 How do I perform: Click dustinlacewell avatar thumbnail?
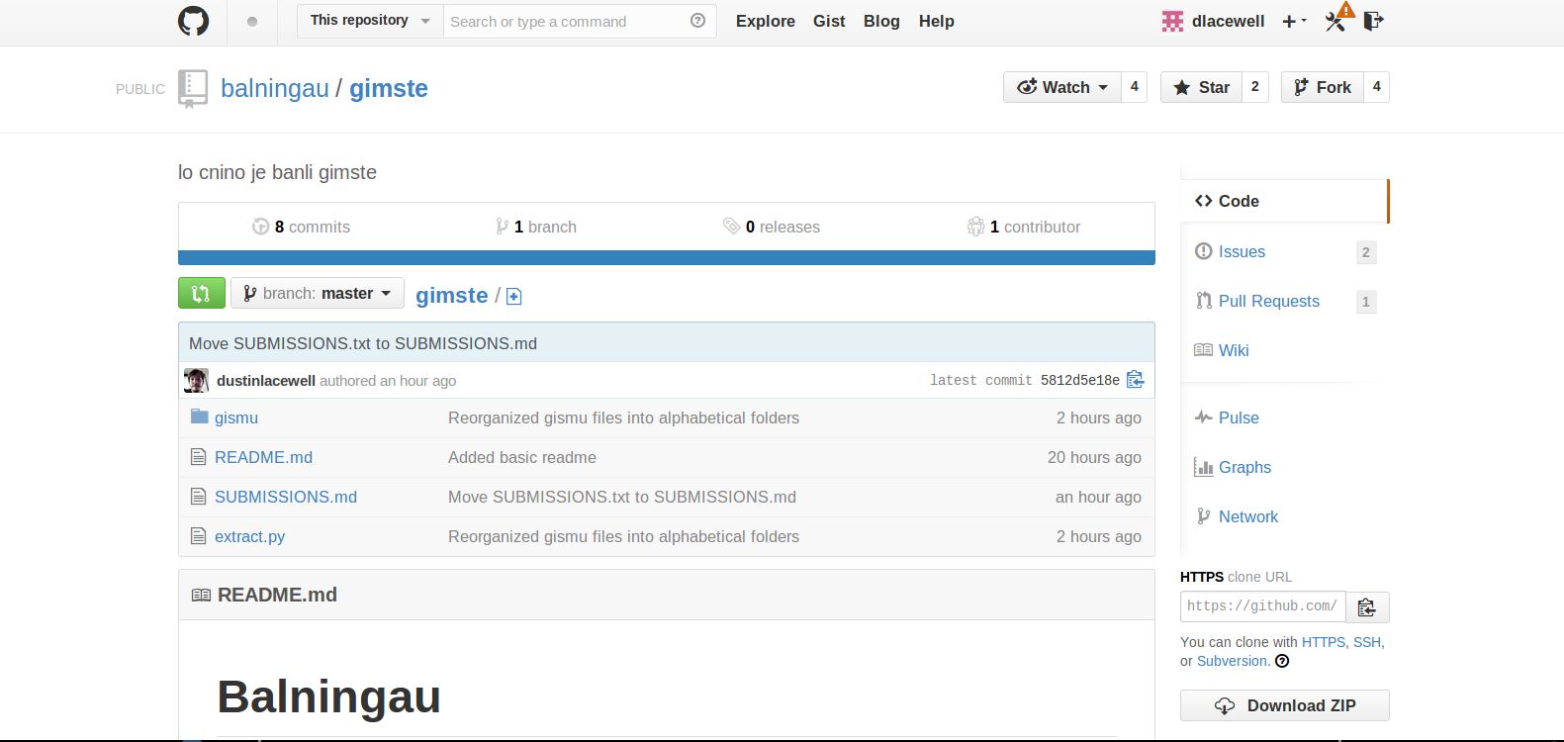point(196,380)
